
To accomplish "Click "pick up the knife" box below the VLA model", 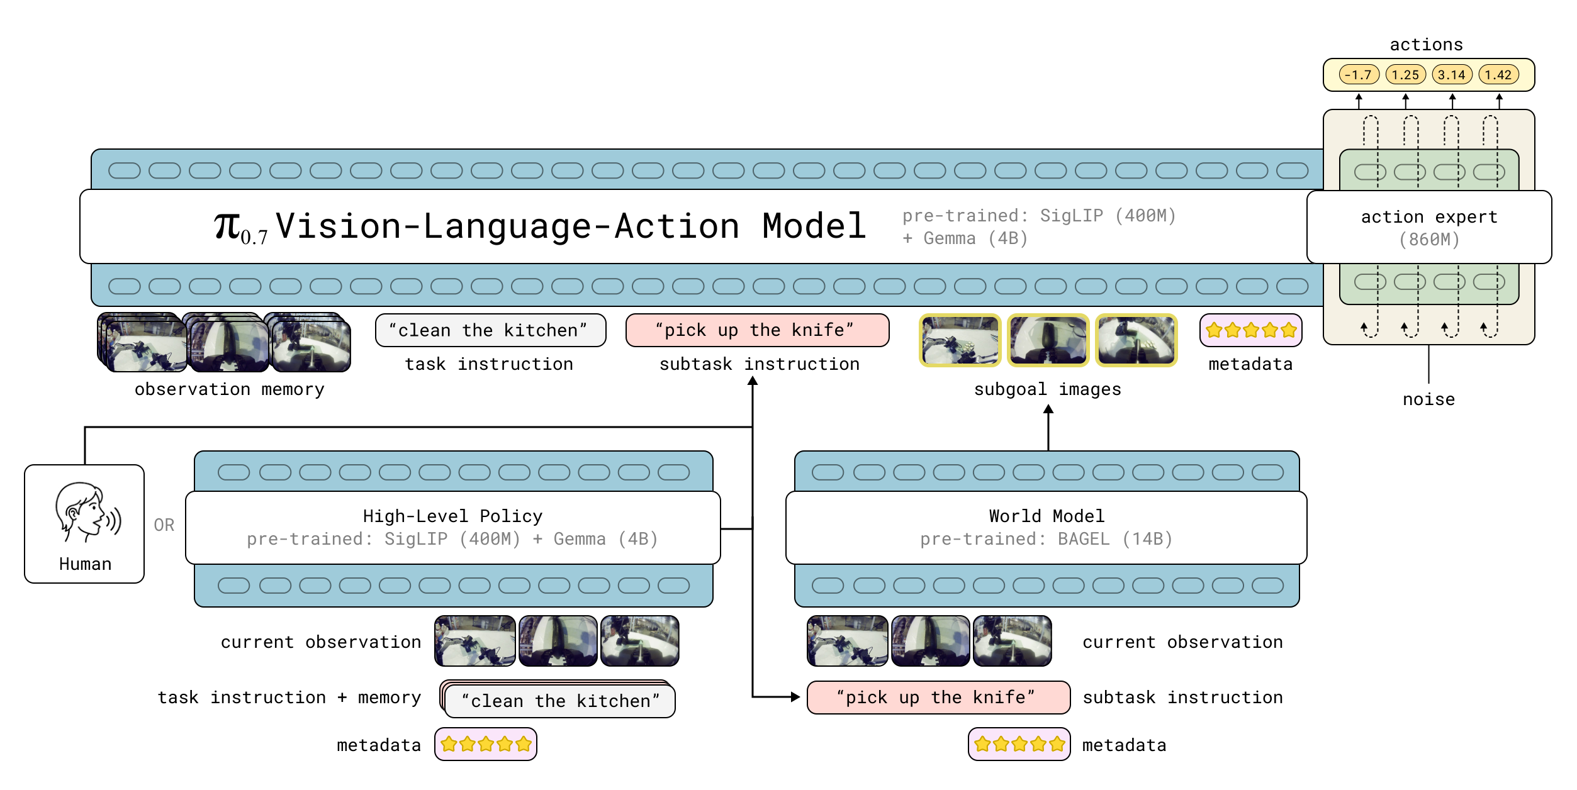I will tap(758, 330).
